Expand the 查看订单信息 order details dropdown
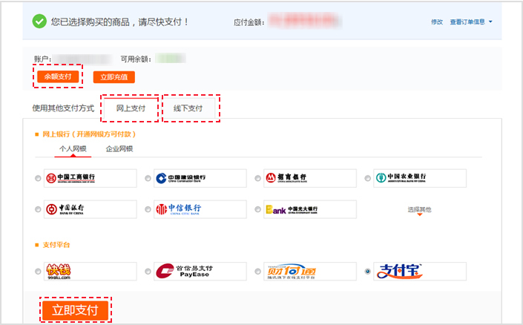 [470, 22]
